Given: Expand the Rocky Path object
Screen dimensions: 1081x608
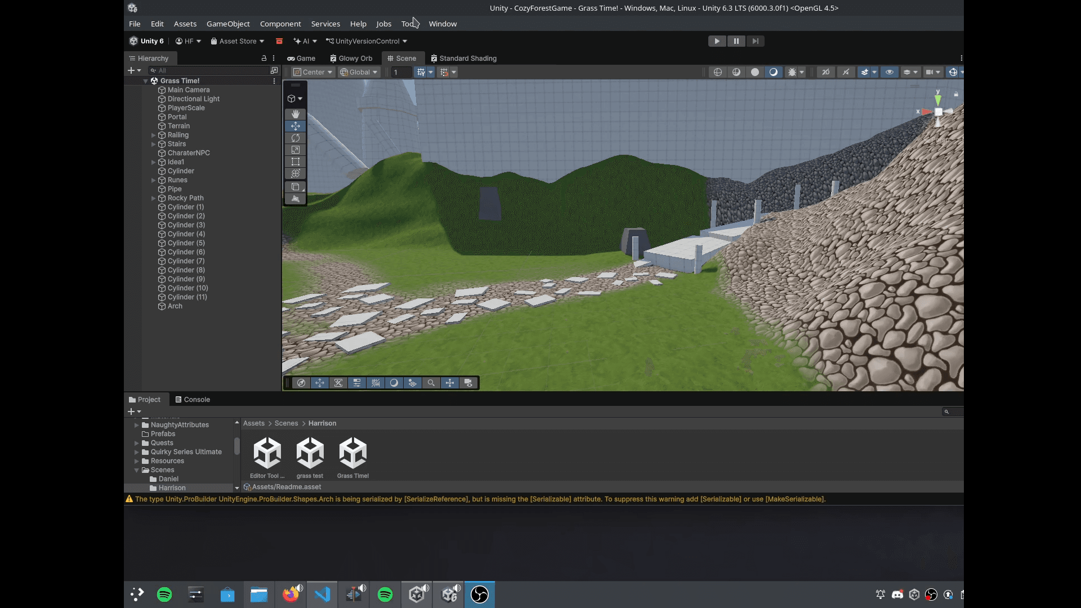Looking at the screenshot, I should 153,198.
